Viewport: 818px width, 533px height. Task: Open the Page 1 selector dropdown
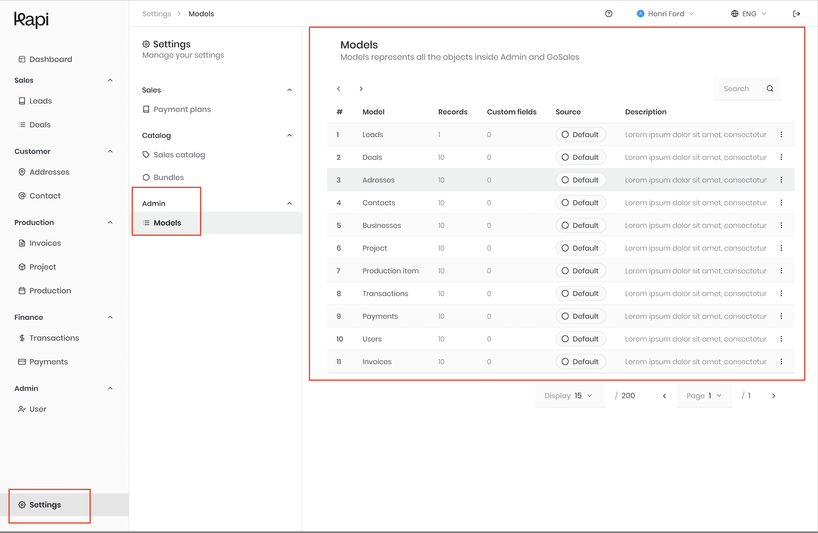pos(705,396)
